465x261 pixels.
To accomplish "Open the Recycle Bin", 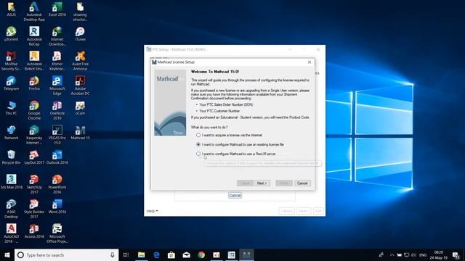I will [12, 157].
